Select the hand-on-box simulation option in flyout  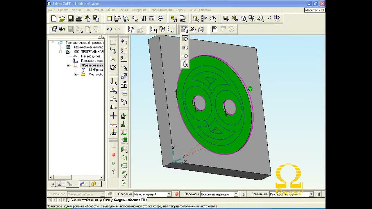coord(185,64)
